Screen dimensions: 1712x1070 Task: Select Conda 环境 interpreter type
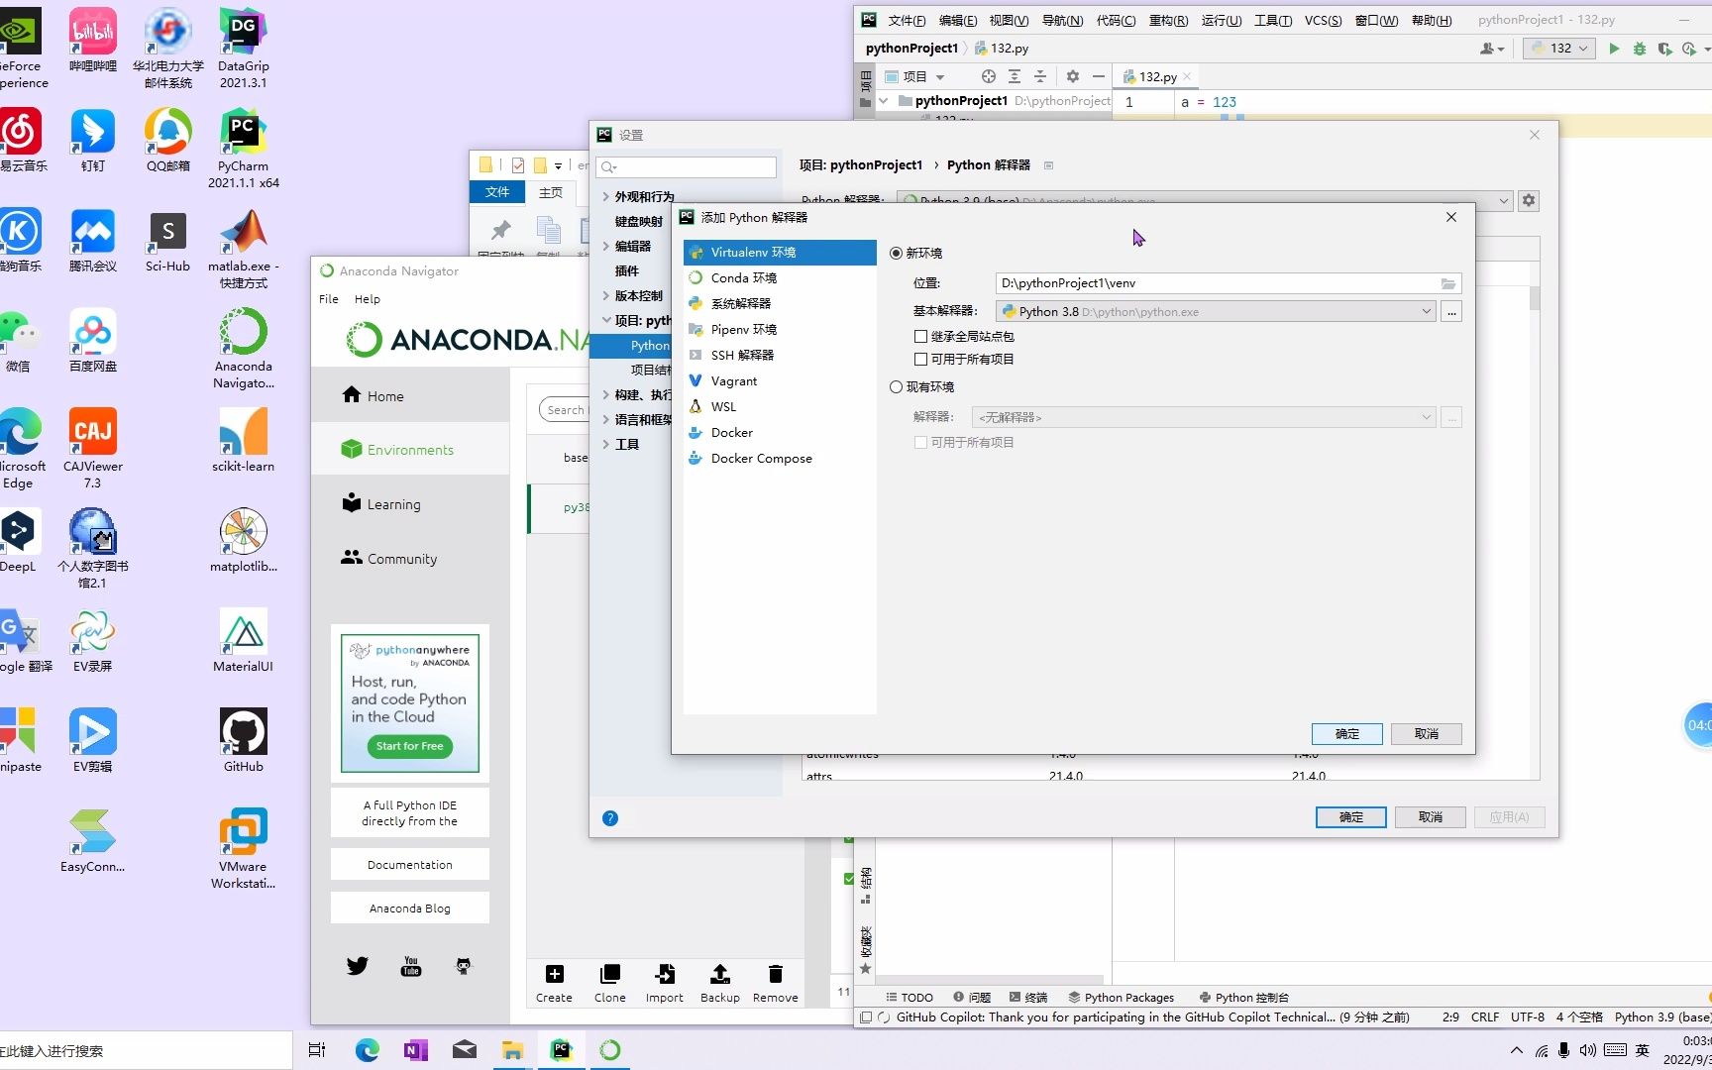tap(780, 278)
